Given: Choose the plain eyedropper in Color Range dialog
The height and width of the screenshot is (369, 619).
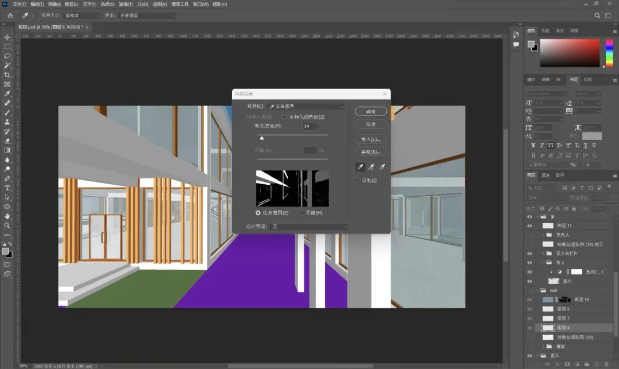Looking at the screenshot, I should (x=360, y=167).
